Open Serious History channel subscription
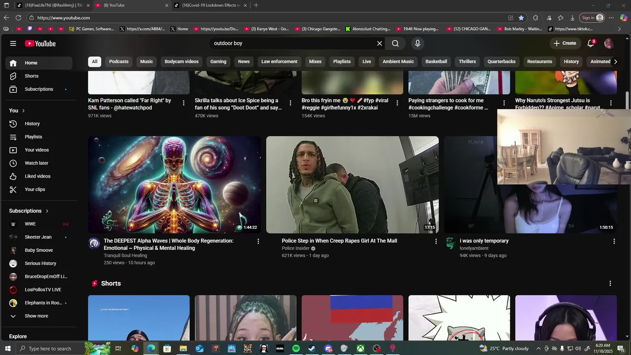Viewport: 631px width, 355px height. click(x=39, y=263)
